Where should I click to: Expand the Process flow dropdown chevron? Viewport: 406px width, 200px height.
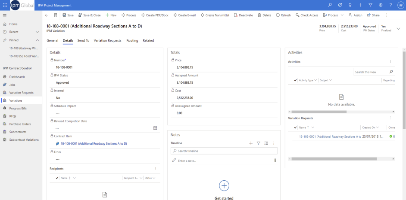click(342, 15)
